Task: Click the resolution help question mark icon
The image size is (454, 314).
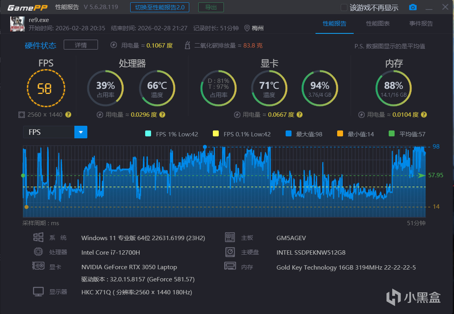Action: (68, 114)
